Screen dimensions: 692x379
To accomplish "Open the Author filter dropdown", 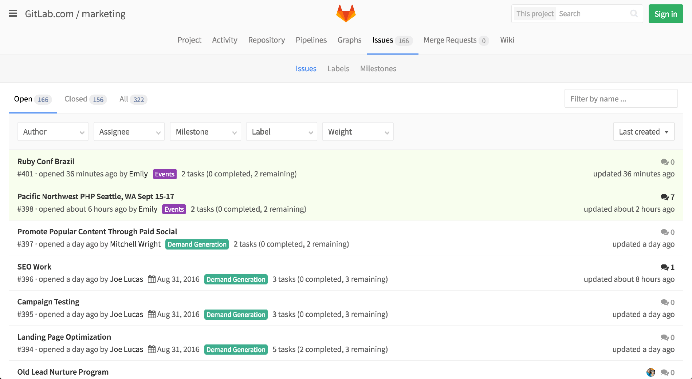I will pos(53,131).
